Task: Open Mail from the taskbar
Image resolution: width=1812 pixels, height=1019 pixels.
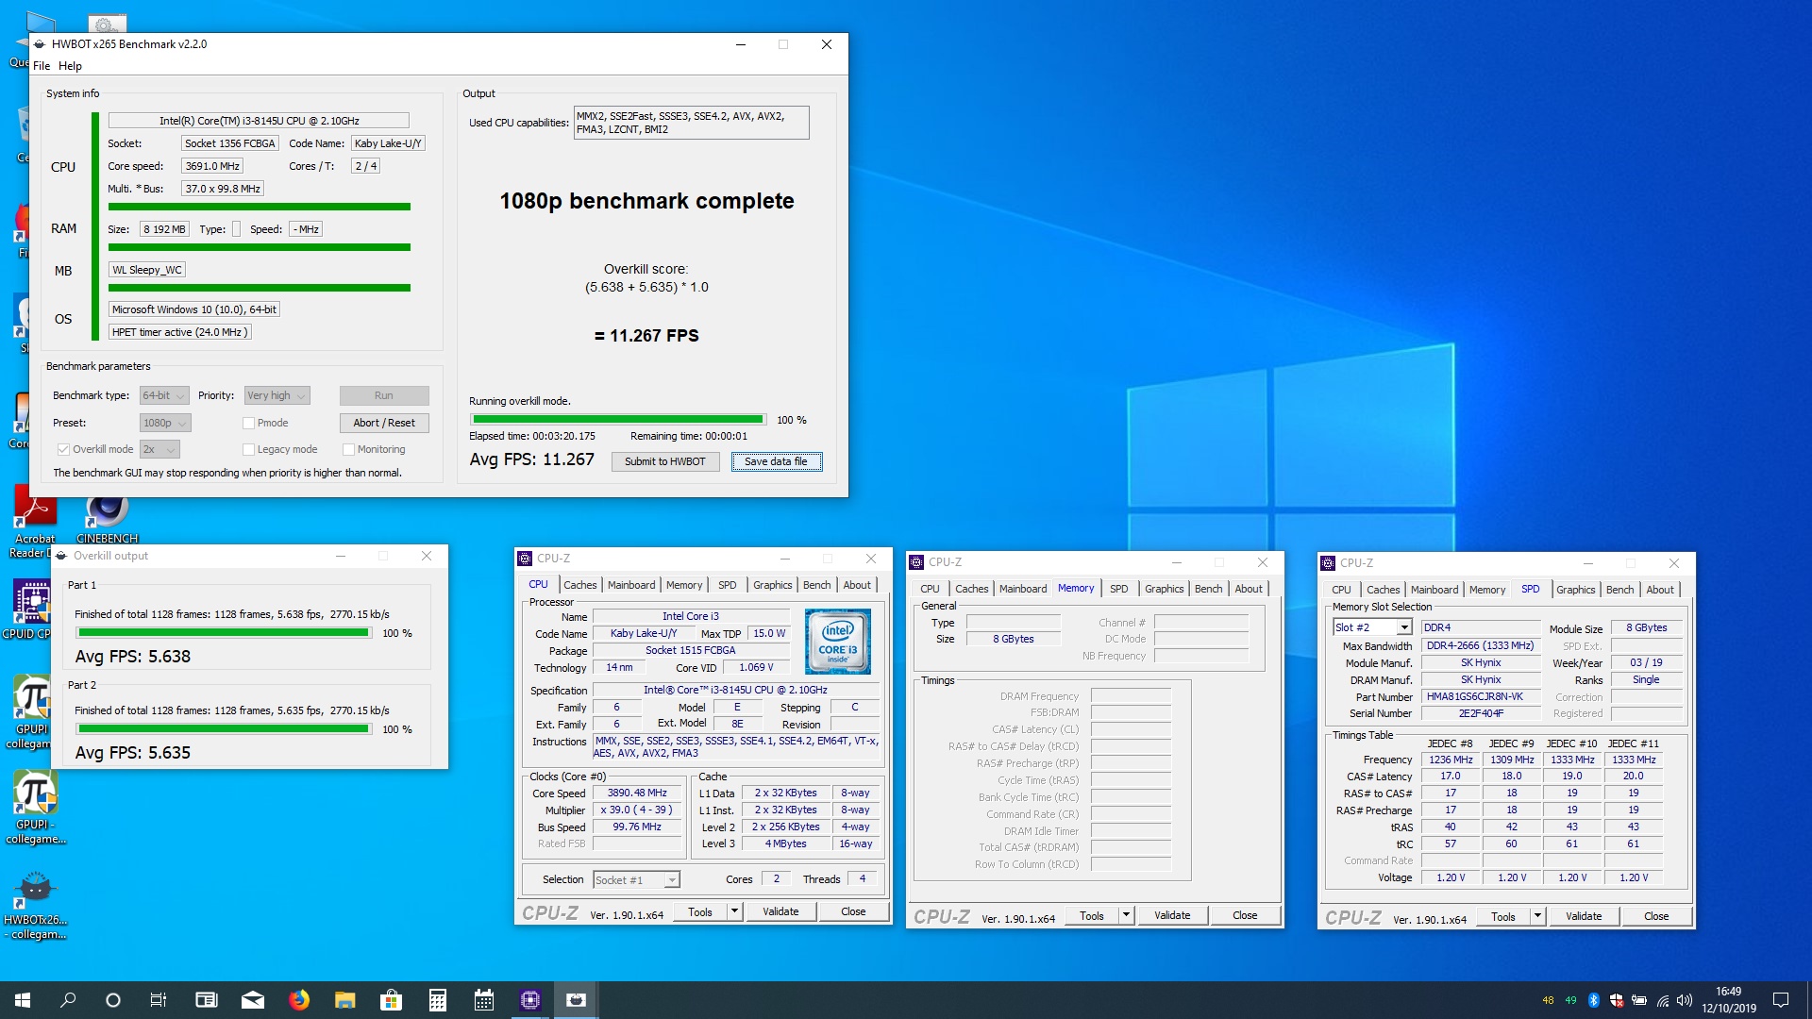Action: [252, 1000]
